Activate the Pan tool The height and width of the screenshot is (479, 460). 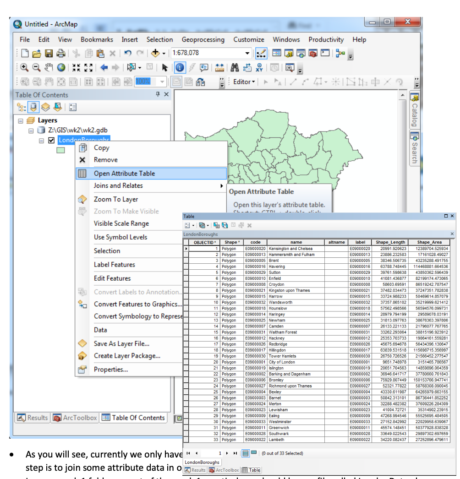(48, 68)
